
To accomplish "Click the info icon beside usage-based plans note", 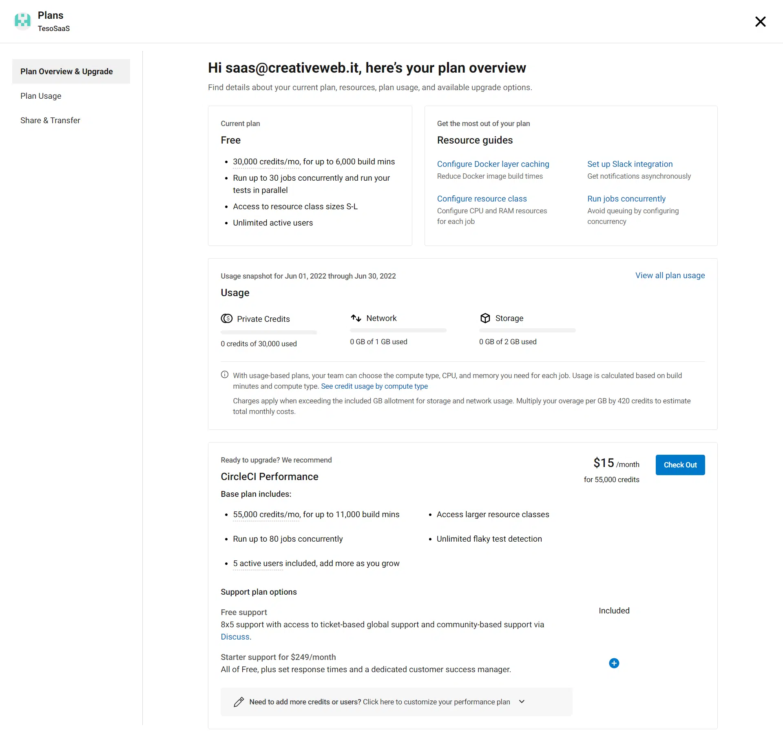I will click(x=225, y=375).
